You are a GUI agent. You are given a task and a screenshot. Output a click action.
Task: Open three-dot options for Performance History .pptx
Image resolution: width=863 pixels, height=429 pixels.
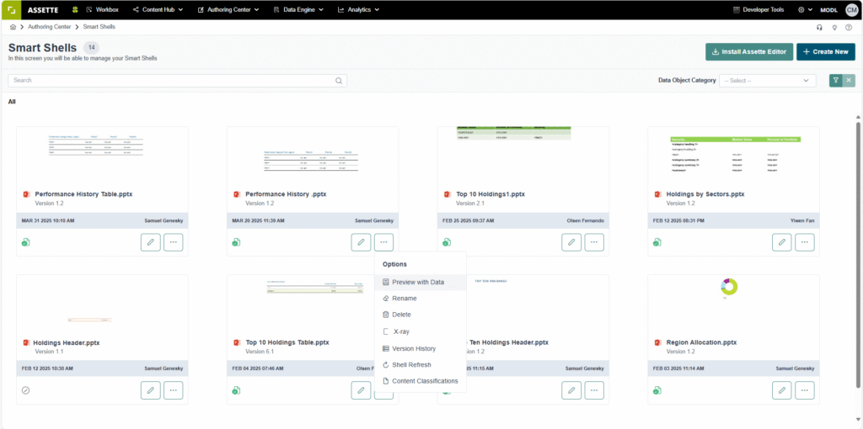[383, 242]
